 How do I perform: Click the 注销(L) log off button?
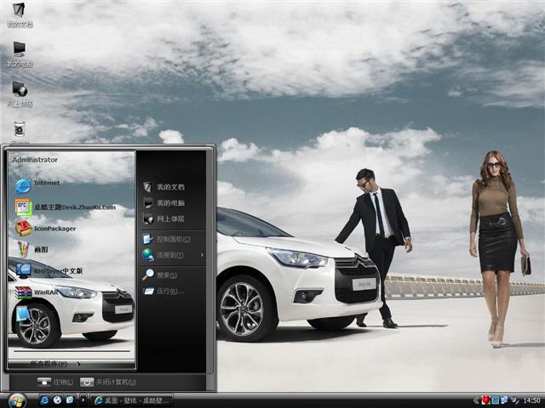[55, 382]
